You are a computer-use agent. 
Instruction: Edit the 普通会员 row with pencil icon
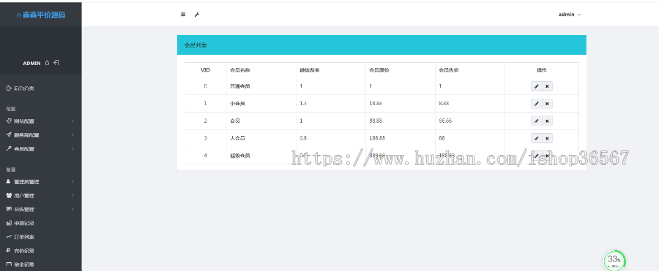(x=536, y=86)
